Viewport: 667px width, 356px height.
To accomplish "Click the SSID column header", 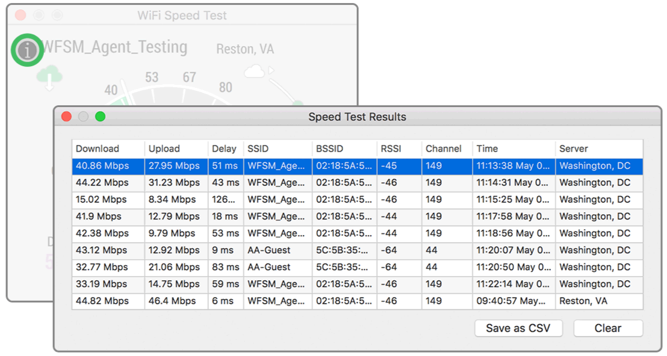I will [x=277, y=149].
